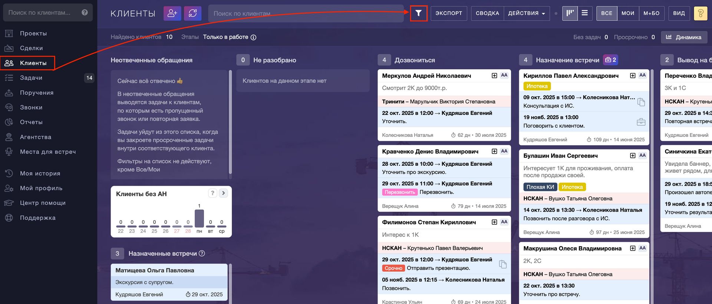Click the info icon beside Только в работе

point(254,37)
